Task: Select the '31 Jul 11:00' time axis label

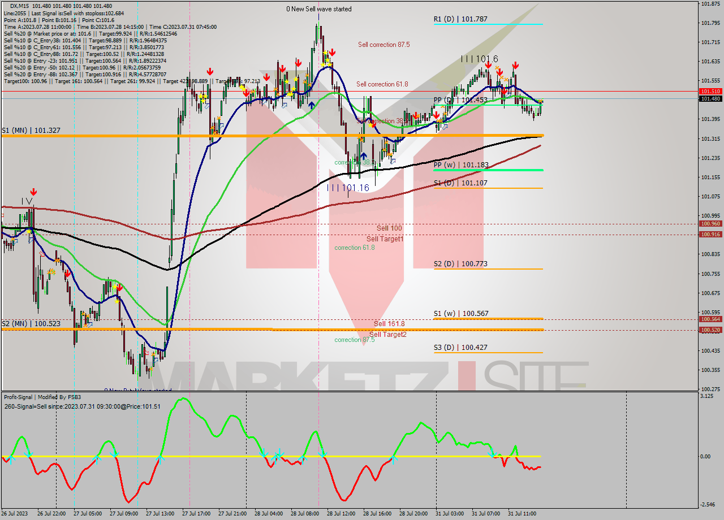Action: tap(522, 514)
